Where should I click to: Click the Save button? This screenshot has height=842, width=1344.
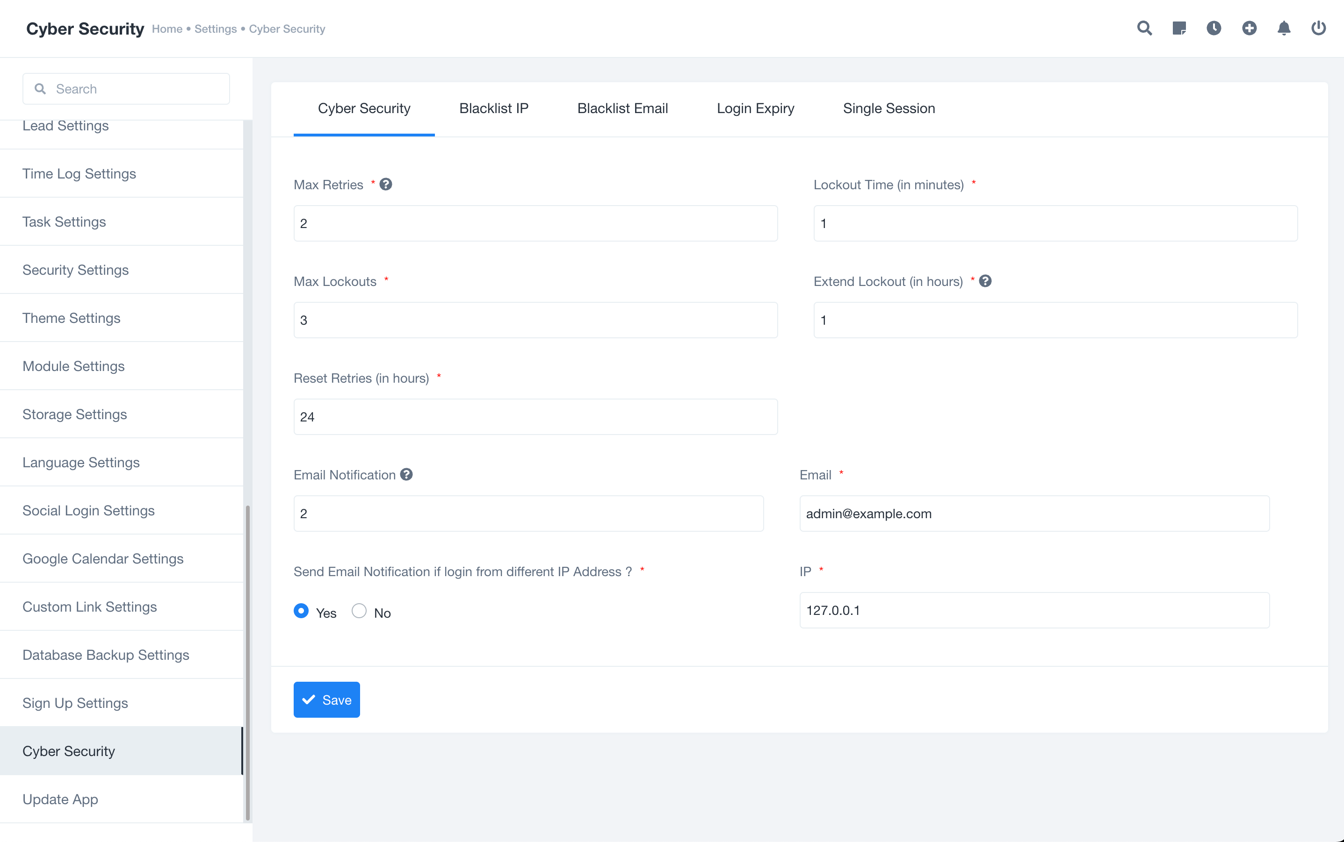point(326,699)
